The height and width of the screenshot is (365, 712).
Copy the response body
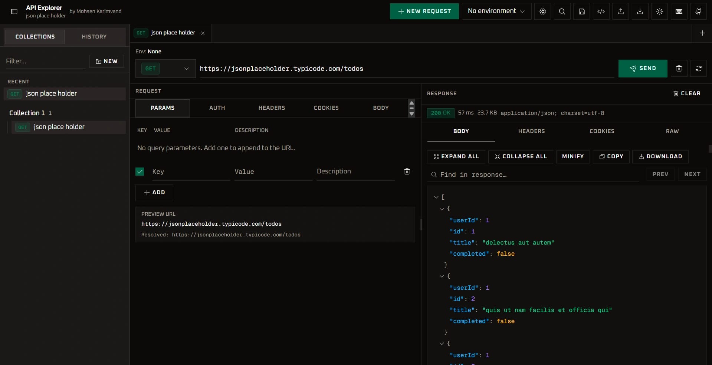[611, 157]
